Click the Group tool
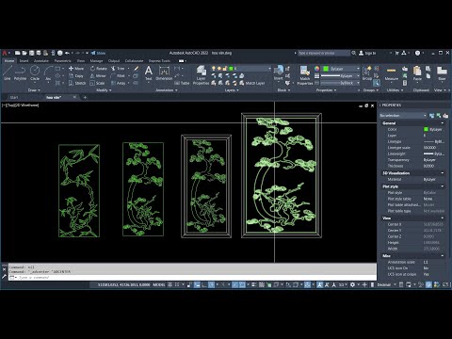 [x=367, y=73]
